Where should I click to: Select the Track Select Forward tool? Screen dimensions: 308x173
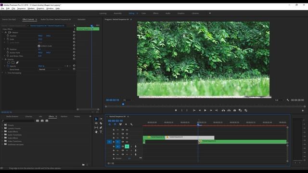tap(101, 119)
